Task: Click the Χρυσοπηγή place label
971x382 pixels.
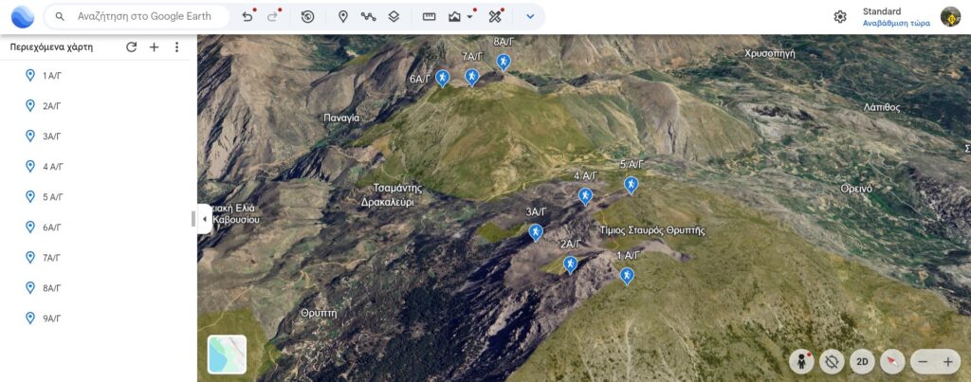Action: pos(770,54)
